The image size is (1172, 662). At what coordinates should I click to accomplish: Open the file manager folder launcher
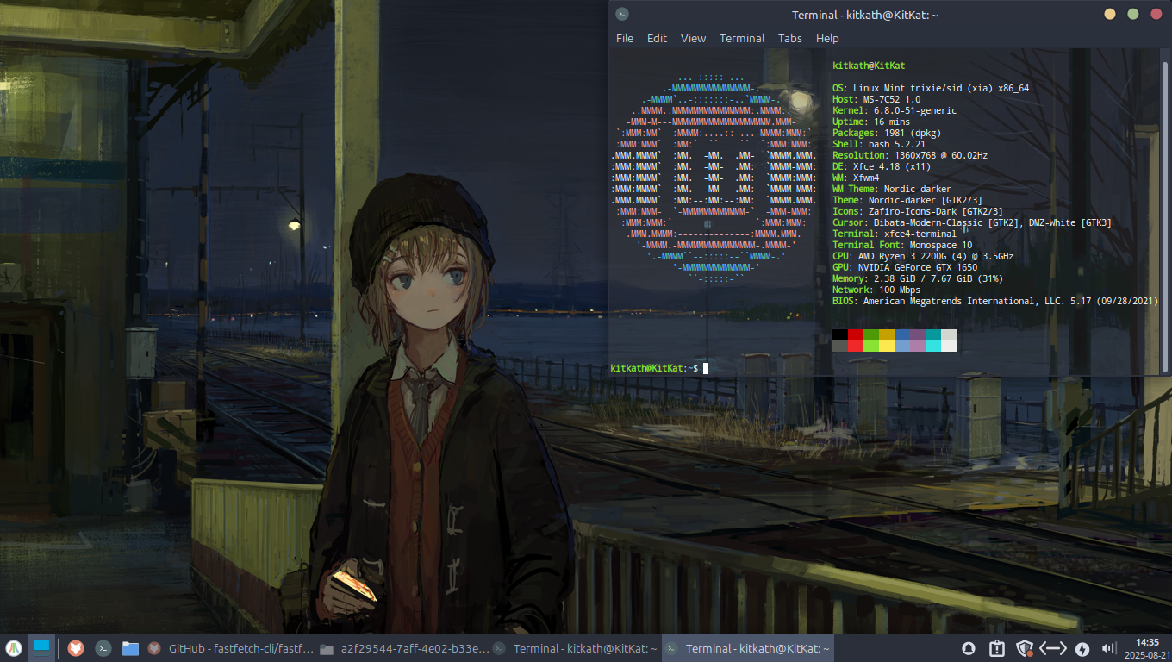pos(130,648)
